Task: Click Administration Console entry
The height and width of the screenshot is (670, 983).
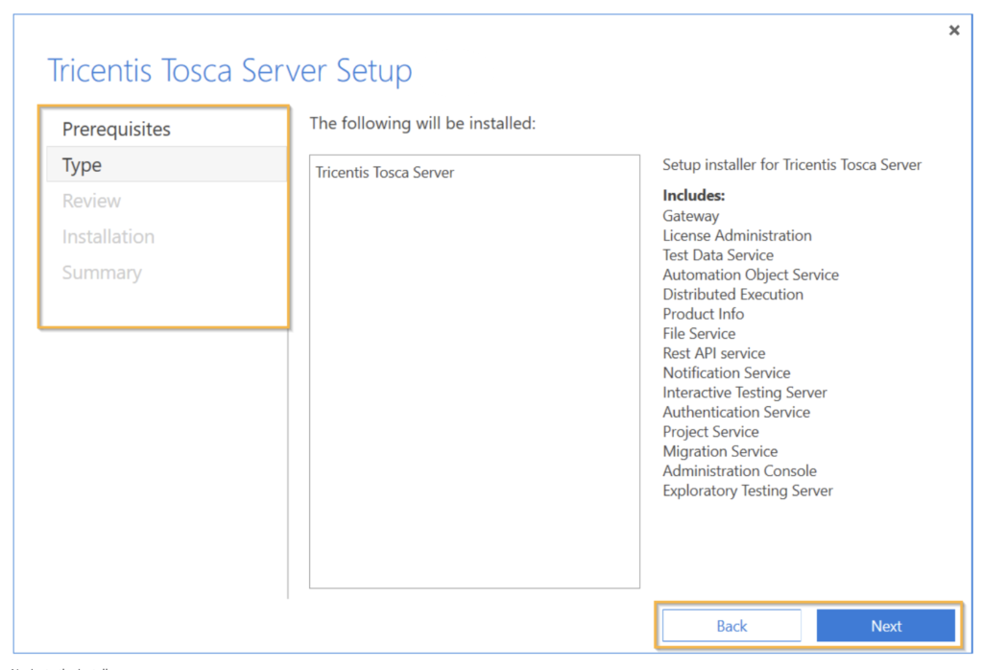Action: click(740, 470)
